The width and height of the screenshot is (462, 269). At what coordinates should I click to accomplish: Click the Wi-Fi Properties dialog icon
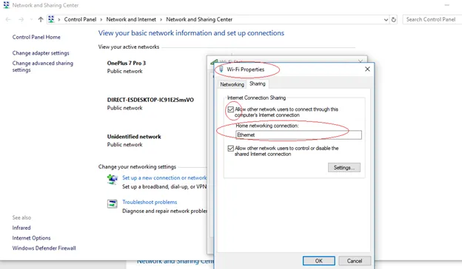221,69
